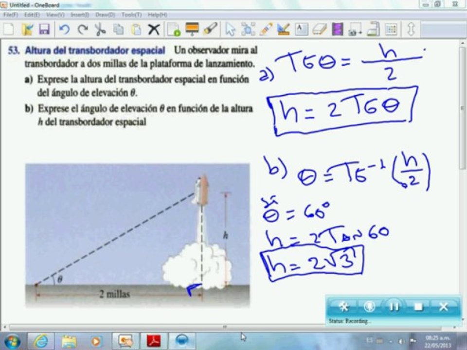Select the ruler and pencil shape tool
Screen dimensions: 467x350
[x=283, y=30]
